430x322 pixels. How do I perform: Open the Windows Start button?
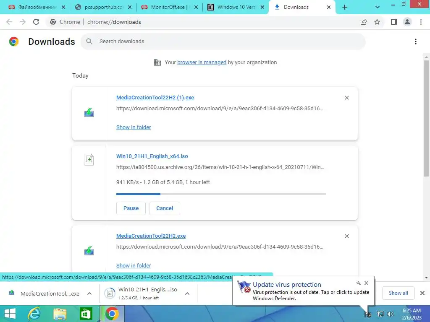[10, 314]
